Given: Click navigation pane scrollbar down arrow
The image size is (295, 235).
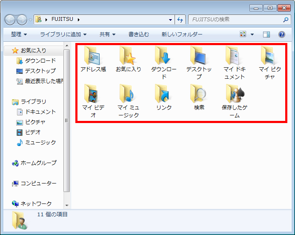Looking at the screenshot, I should [x=67, y=206].
